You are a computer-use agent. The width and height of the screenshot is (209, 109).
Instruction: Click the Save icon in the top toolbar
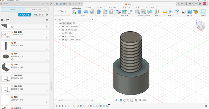pos(70,4)
